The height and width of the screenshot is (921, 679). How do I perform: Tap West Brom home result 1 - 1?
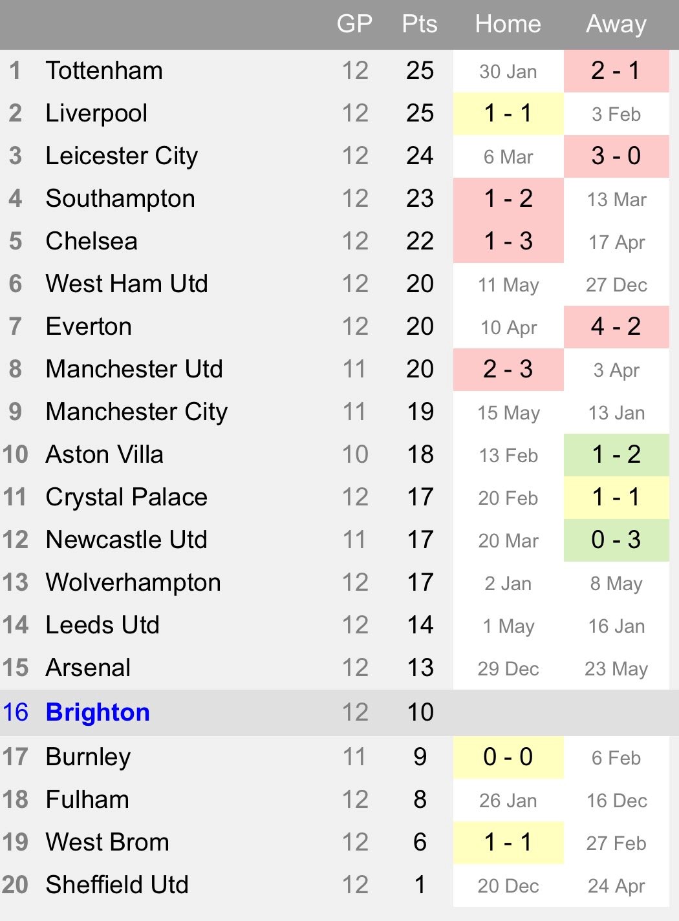(x=508, y=843)
